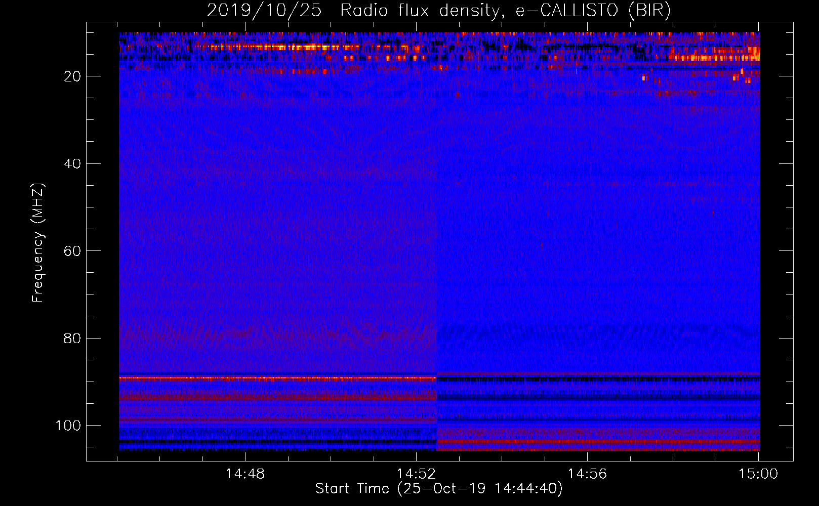Screen dimensions: 819x506
Task: Click the plot title "2019/10/25 Radio flux density, e-CALLISTO (BIR)"
Action: (x=439, y=10)
